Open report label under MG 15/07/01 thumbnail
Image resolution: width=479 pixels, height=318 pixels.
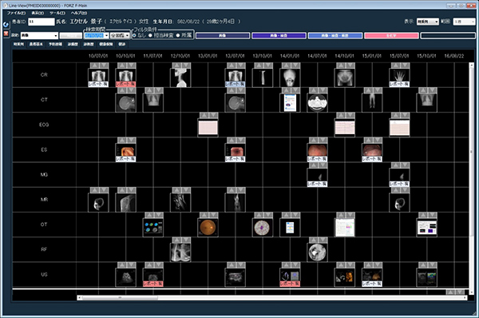(399, 184)
